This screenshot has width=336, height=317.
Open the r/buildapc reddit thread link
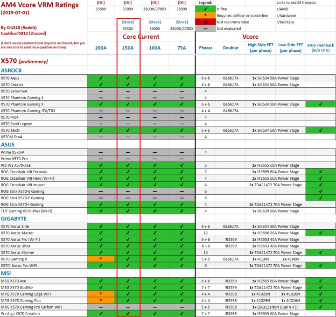(x=286, y=22)
